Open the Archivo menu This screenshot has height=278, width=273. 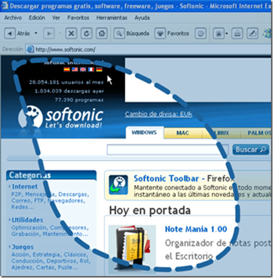(x=13, y=18)
